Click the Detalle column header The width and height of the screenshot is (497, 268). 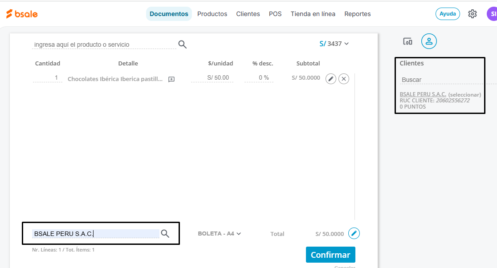pos(128,63)
